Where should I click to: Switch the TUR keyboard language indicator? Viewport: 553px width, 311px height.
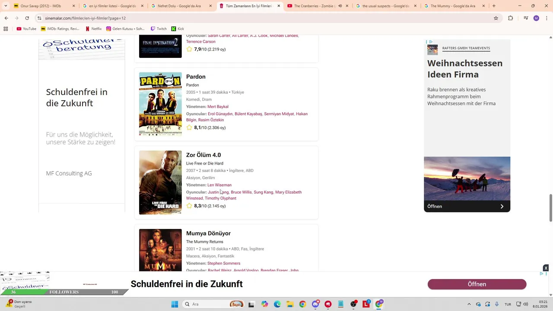[508, 304]
